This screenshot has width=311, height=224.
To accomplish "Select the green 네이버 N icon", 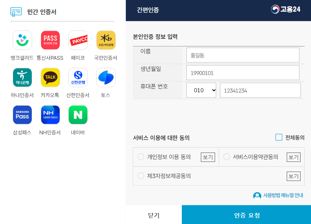I will (78, 115).
